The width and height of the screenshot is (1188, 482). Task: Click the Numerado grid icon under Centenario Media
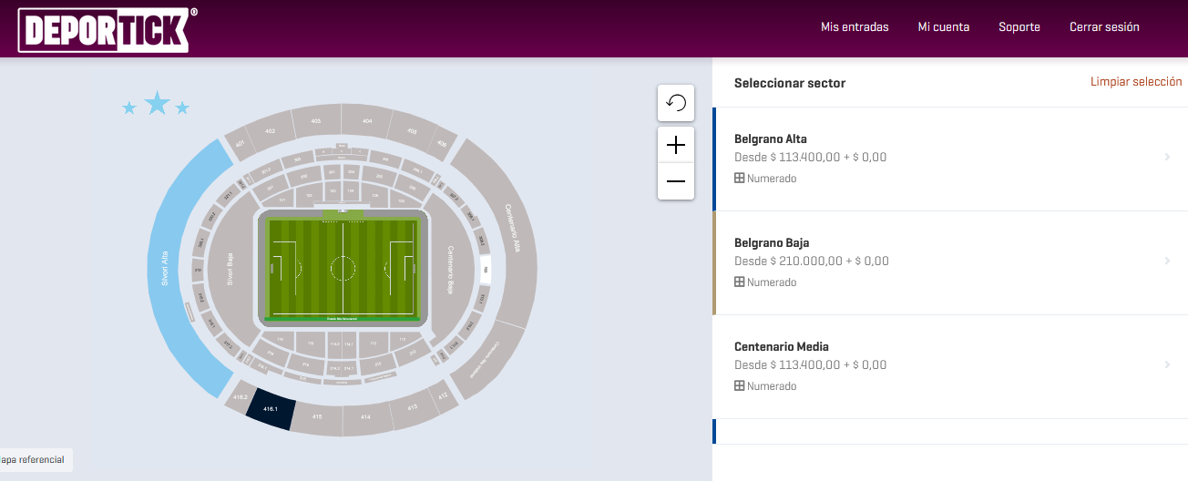pyautogui.click(x=740, y=386)
